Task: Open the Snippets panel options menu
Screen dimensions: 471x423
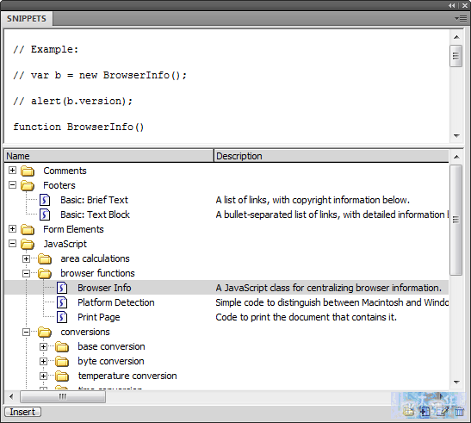Action: tap(461, 19)
